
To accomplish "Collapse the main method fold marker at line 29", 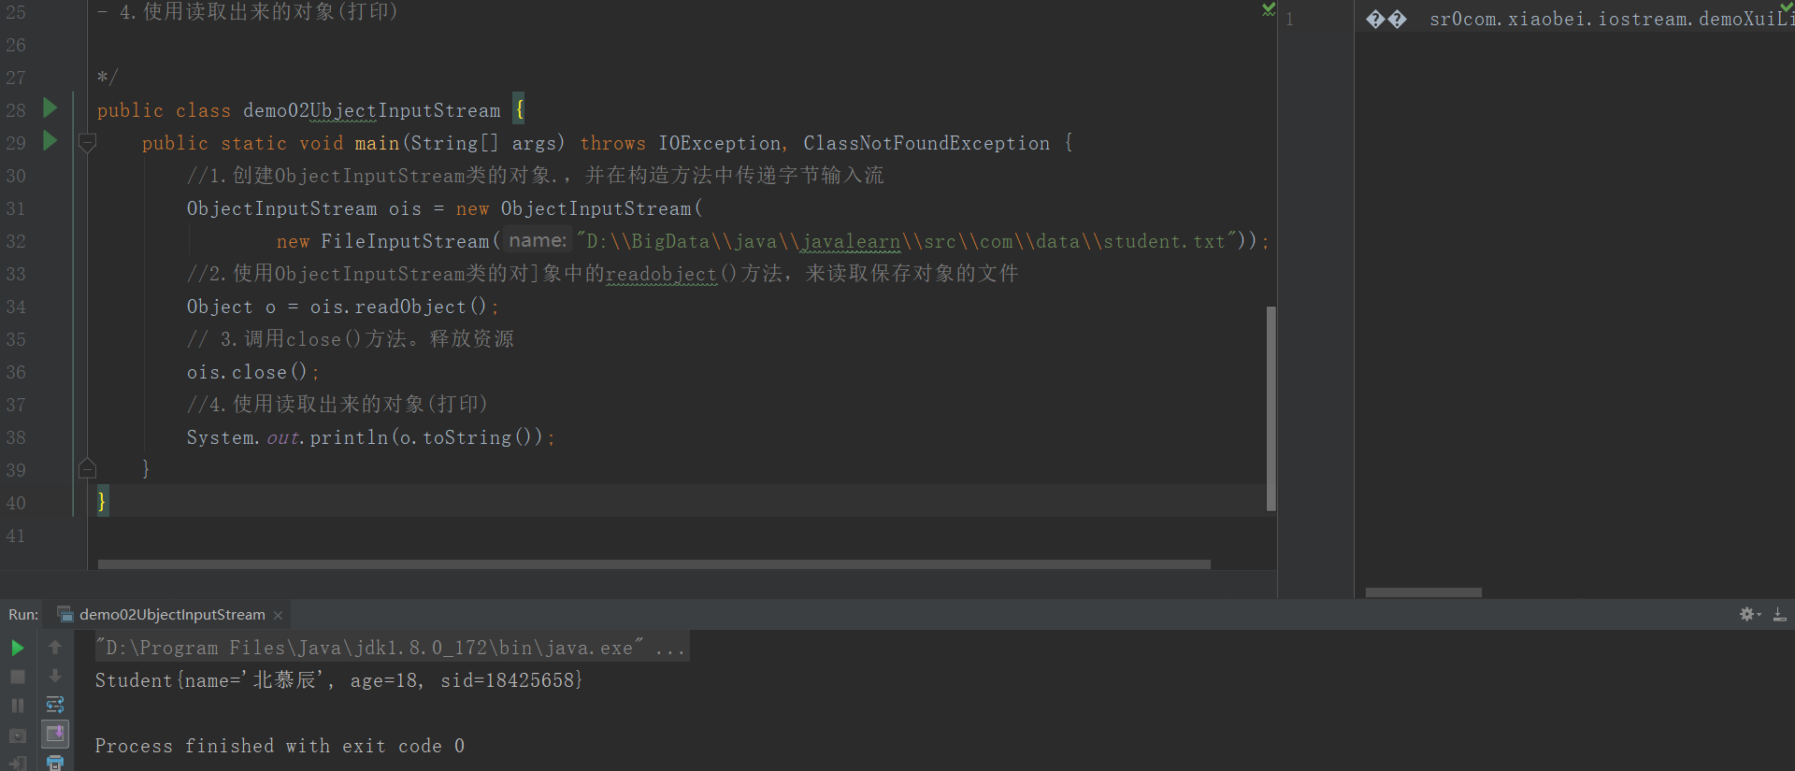I will (x=87, y=143).
